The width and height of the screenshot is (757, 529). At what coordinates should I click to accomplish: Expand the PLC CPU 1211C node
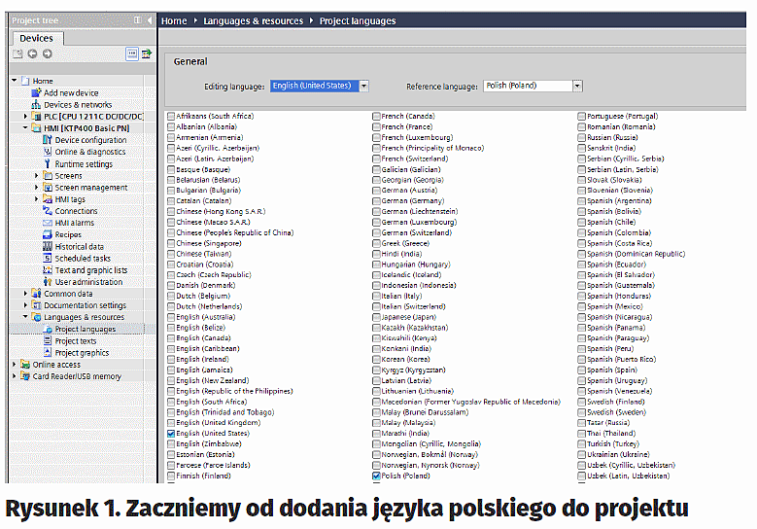[x=25, y=116]
